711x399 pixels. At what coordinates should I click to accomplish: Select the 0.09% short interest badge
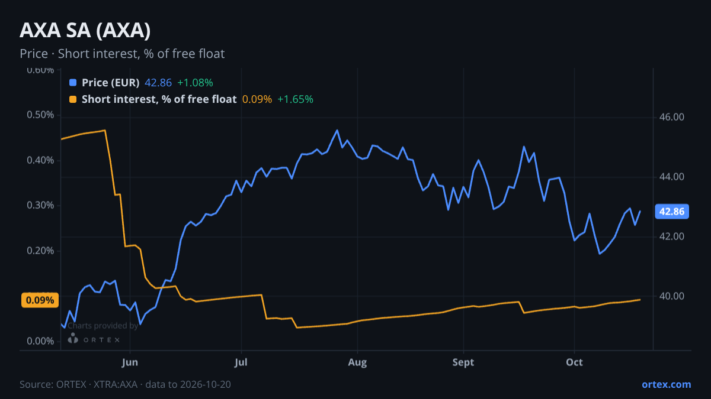click(x=40, y=300)
